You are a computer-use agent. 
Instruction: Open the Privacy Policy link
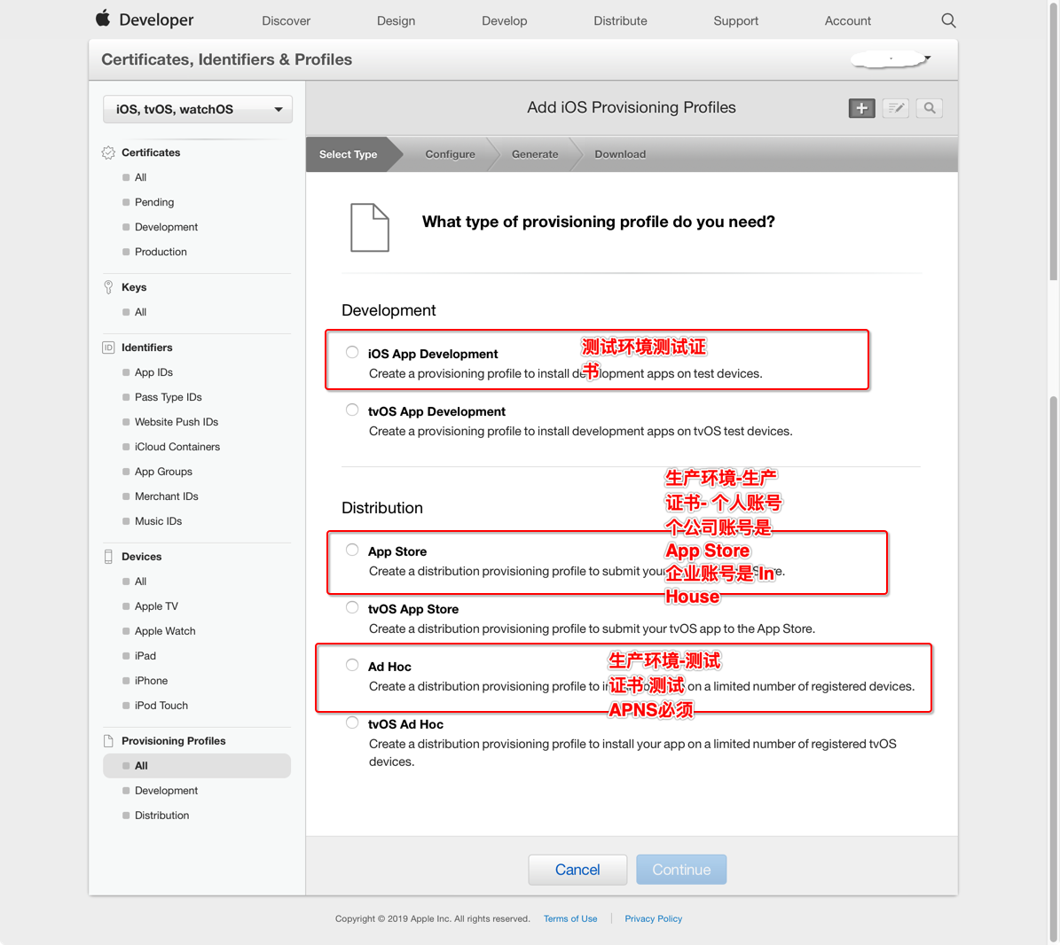(x=653, y=919)
